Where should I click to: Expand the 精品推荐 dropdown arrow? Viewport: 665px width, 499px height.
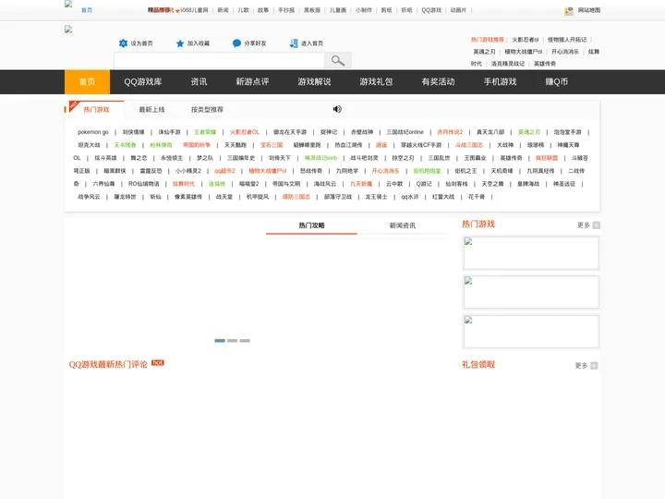pyautogui.click(x=177, y=11)
